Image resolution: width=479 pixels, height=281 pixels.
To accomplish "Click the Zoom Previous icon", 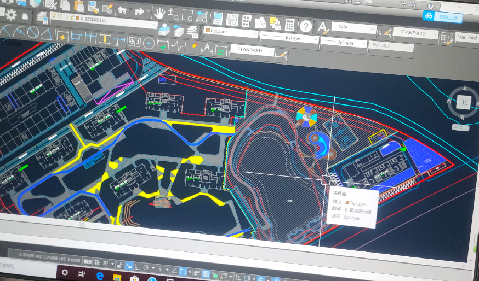I will tap(202, 16).
